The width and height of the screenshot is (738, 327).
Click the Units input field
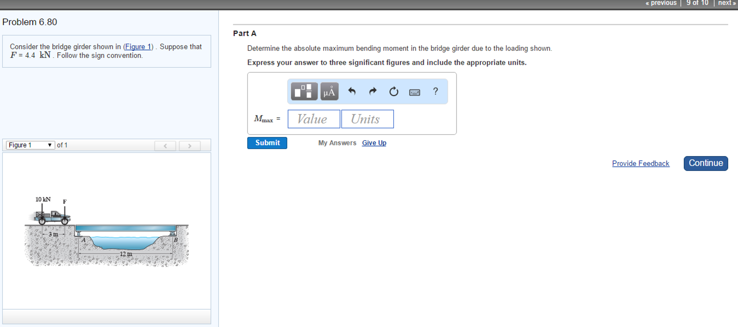(x=368, y=119)
